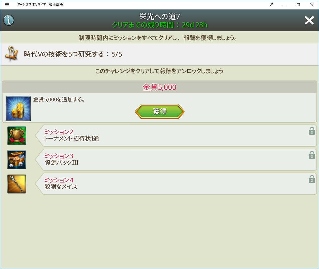Click the lock icon on ミッション3
Image resolution: width=319 pixels, height=269 pixels.
312,155
